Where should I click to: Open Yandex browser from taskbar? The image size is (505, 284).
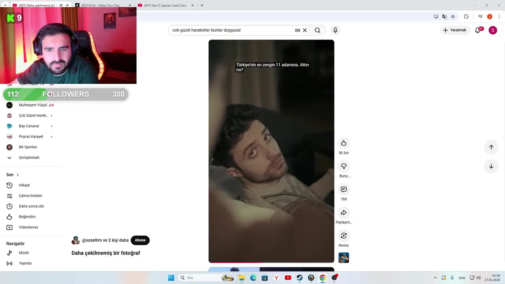click(277, 278)
